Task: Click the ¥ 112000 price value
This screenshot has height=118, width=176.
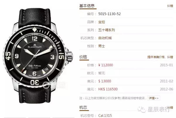Action: [106, 65]
